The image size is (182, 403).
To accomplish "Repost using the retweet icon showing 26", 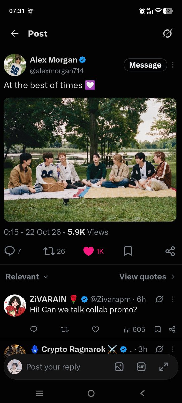I will coord(54,251).
